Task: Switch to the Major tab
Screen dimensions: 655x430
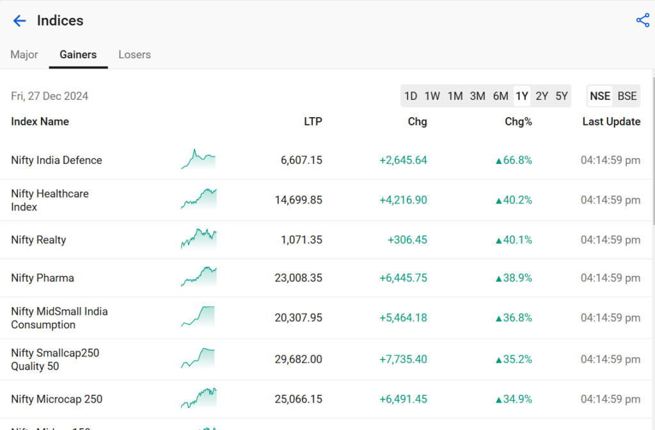Action: pos(24,55)
